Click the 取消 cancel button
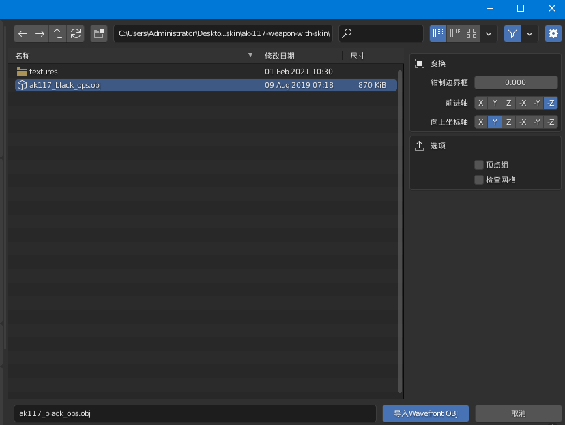565x425 pixels. (518, 413)
